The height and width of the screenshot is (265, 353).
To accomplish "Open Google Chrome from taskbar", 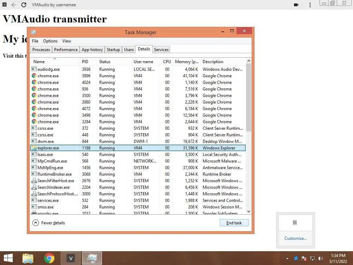I will [49, 258].
